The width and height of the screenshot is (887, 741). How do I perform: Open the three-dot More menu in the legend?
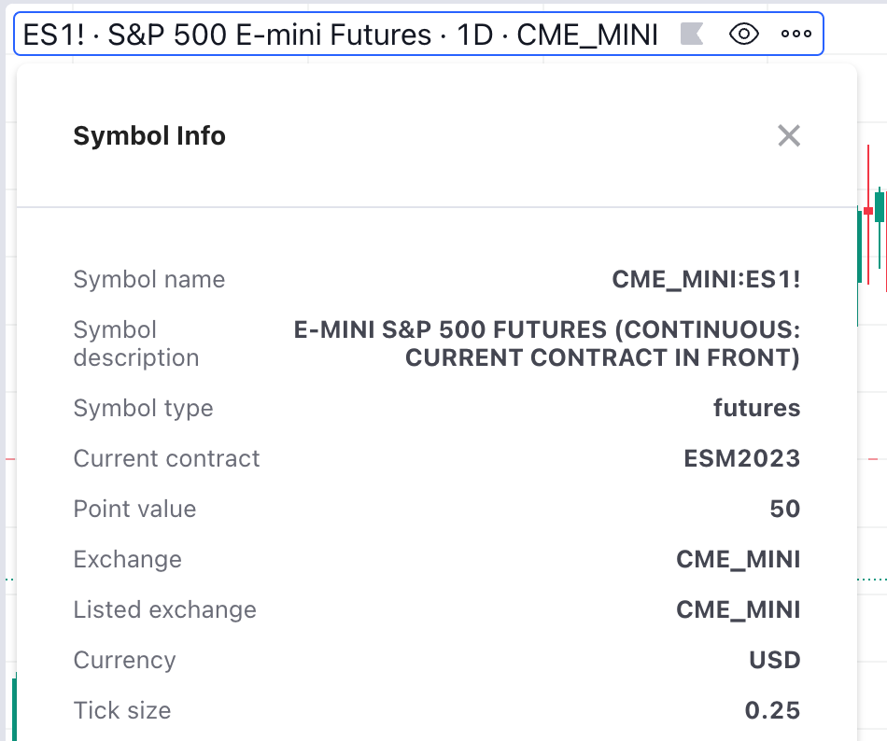tap(795, 35)
